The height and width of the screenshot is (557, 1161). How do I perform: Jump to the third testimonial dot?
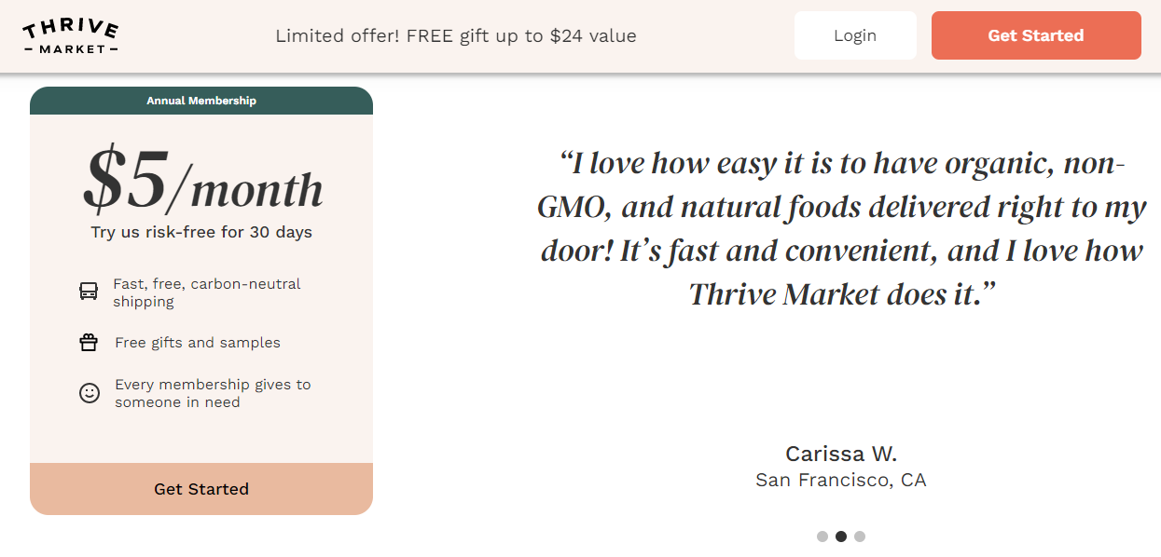[860, 537]
